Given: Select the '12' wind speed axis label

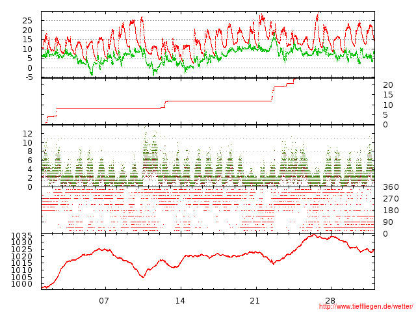Looking at the screenshot, I should click(27, 134).
